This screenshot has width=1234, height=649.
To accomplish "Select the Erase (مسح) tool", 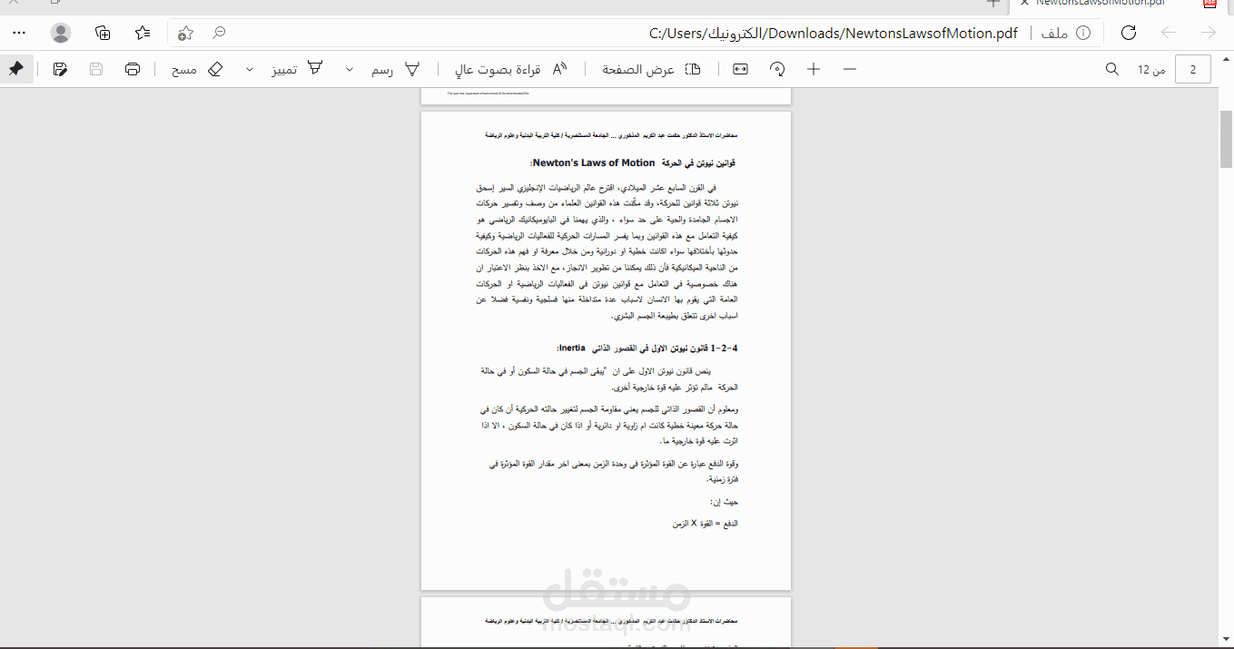I will coord(197,69).
